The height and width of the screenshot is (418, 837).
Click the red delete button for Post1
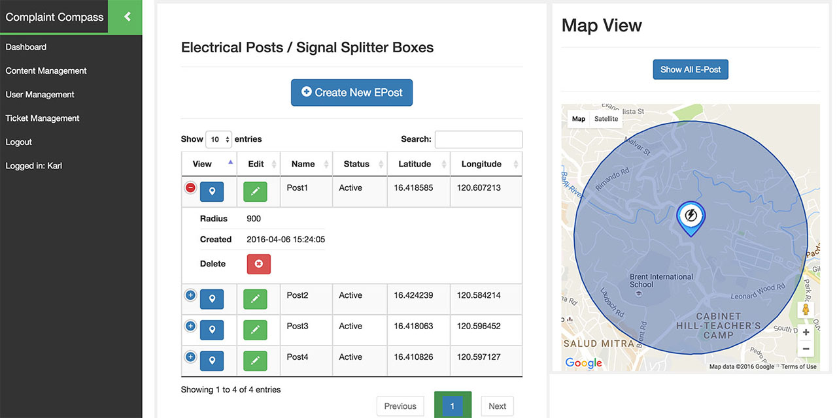258,264
